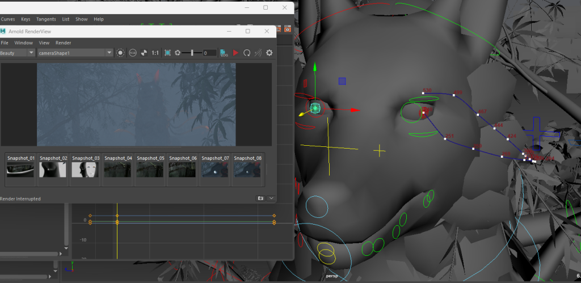Select the Snapshot_06 thumbnail
The image size is (581, 283).
coord(182,170)
